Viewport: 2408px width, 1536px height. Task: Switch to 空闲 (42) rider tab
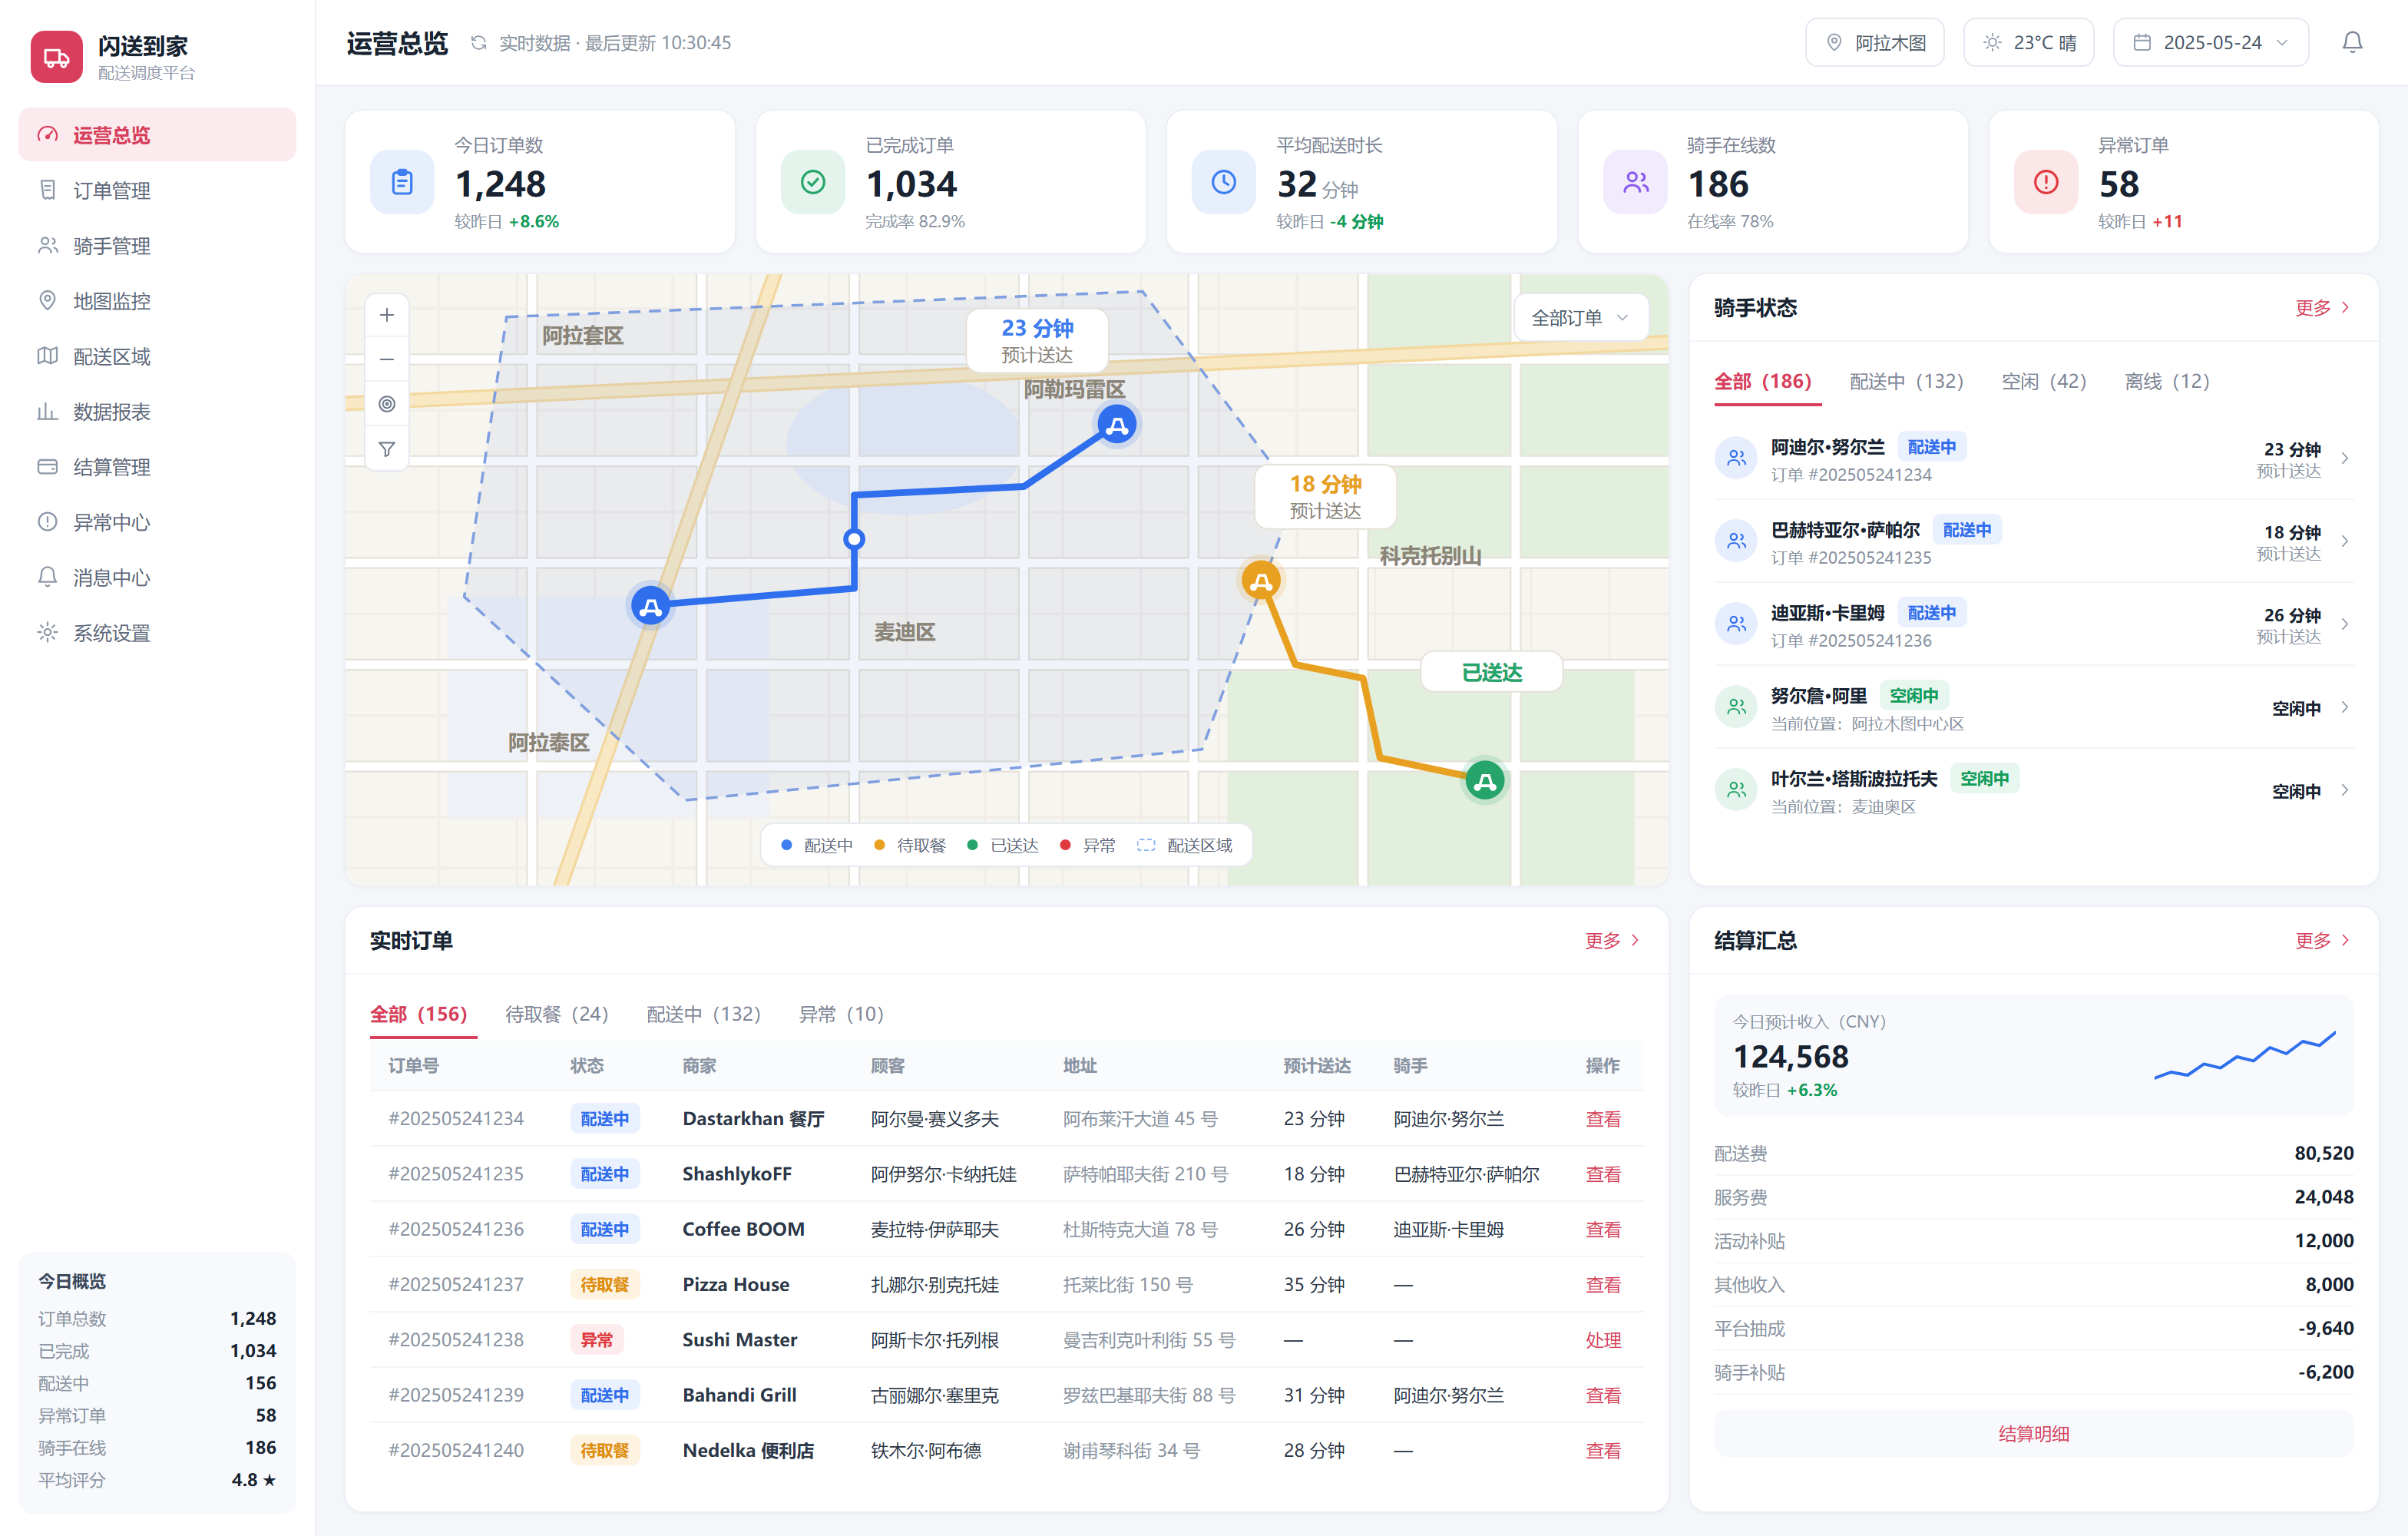2043,381
